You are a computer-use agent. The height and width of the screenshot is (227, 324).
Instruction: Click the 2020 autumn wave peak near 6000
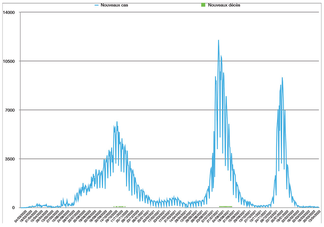[x=117, y=122]
